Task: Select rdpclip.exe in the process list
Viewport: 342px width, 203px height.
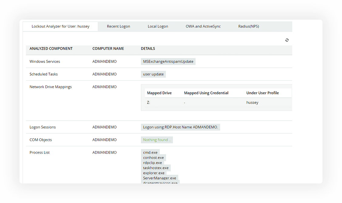Action: [x=152, y=163]
